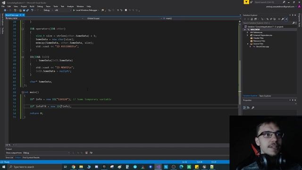Click the notifications flag icon
The width and height of the screenshot is (302, 170).
(246, 2)
